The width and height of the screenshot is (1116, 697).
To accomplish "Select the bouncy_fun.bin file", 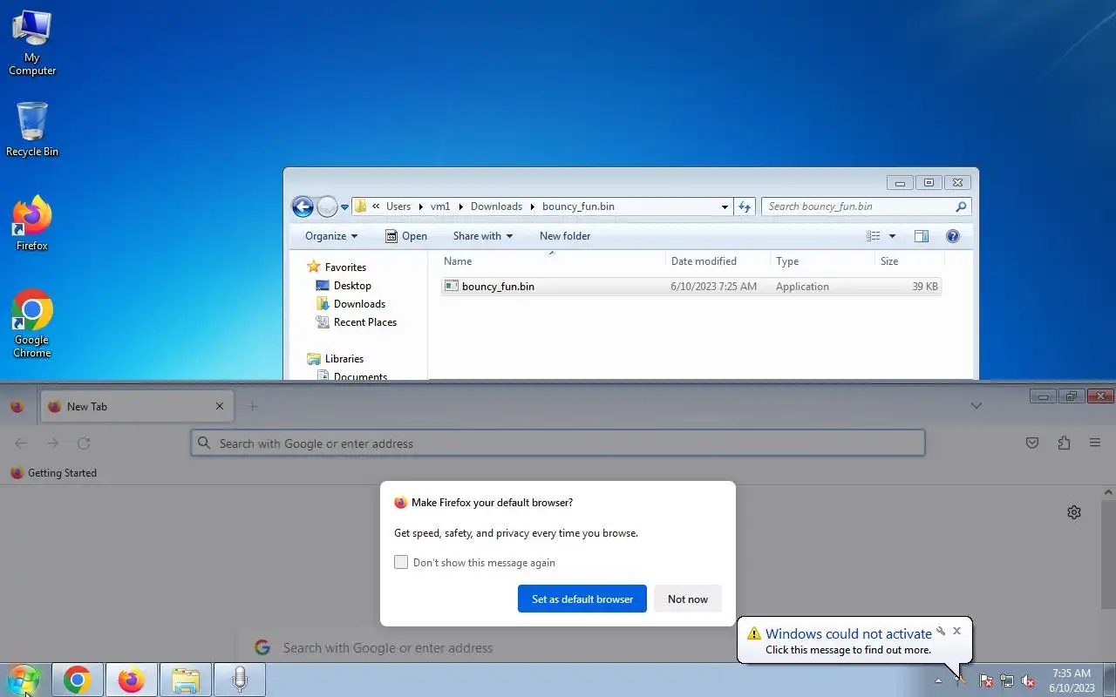I will click(x=691, y=287).
